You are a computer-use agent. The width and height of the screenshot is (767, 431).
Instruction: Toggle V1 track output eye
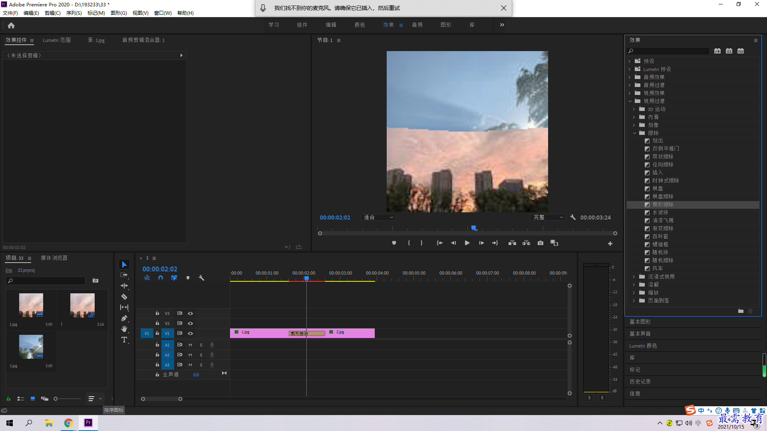[190, 334]
